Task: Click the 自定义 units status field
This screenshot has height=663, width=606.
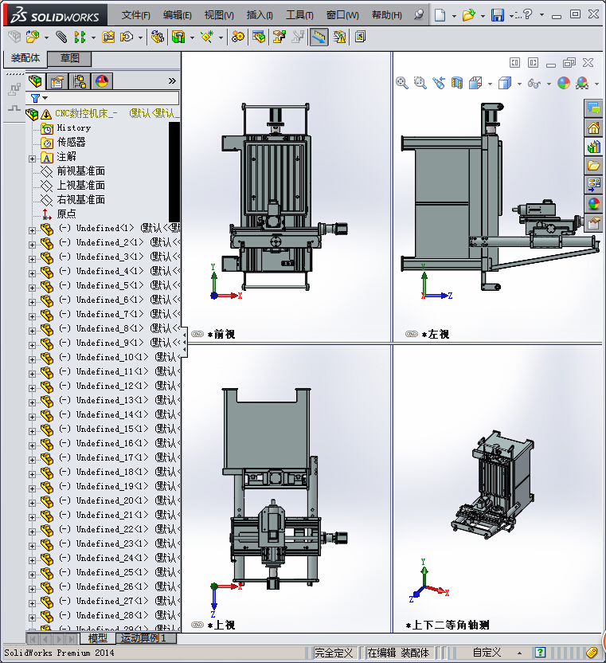Action: pos(486,653)
